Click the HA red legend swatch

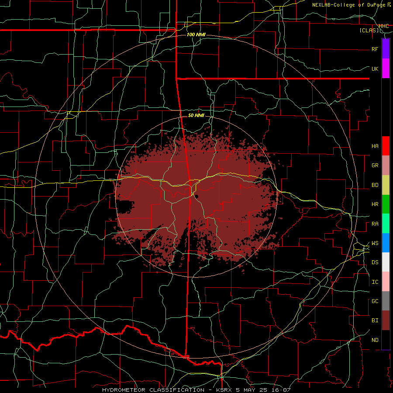coord(386,146)
